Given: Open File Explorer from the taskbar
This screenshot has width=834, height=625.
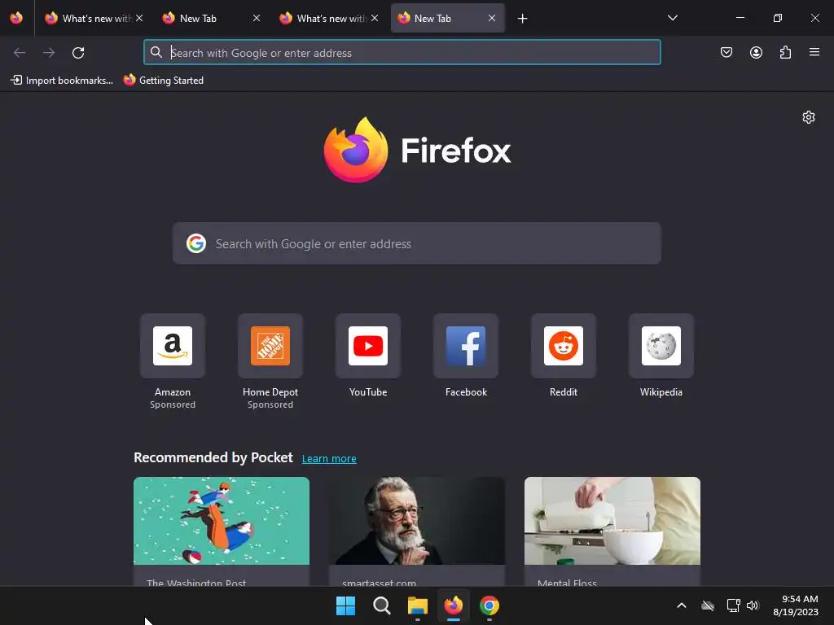Looking at the screenshot, I should point(418,605).
